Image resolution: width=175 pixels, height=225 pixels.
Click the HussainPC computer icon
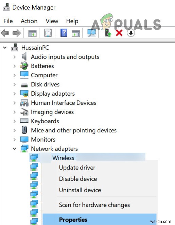point(14,48)
